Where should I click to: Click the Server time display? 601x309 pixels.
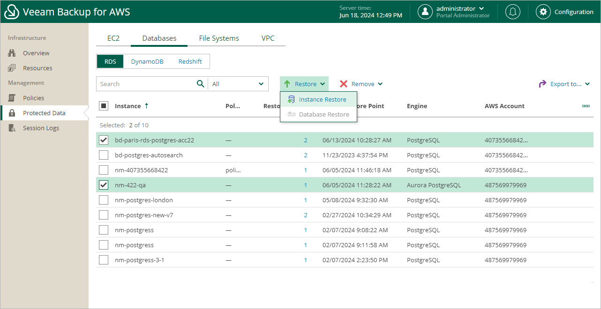click(x=371, y=12)
